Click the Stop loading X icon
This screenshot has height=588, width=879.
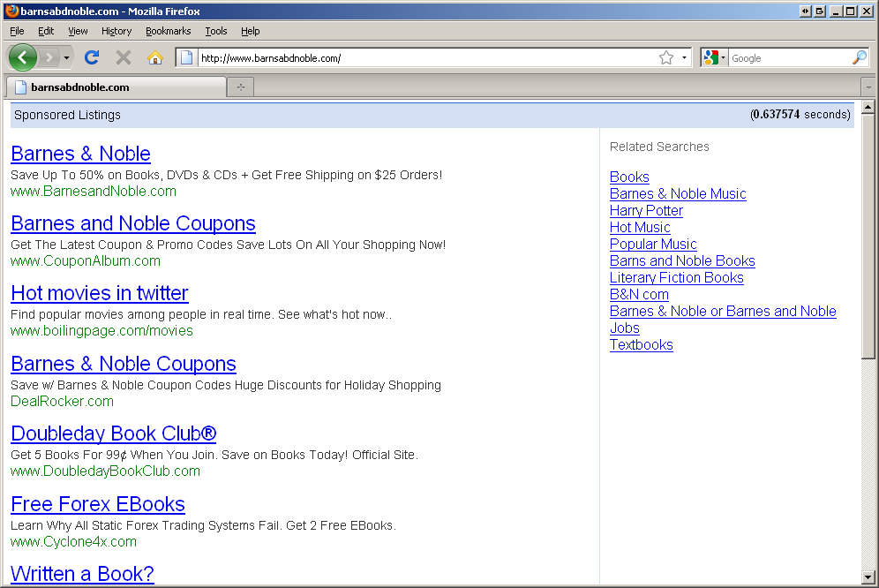point(124,57)
